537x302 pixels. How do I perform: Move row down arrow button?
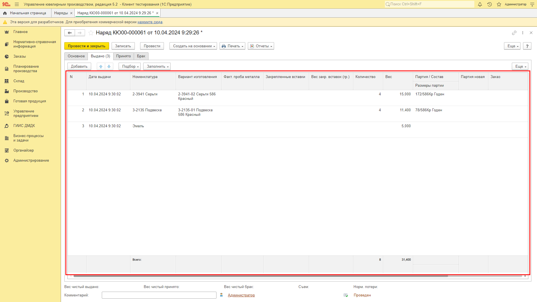[x=109, y=67]
